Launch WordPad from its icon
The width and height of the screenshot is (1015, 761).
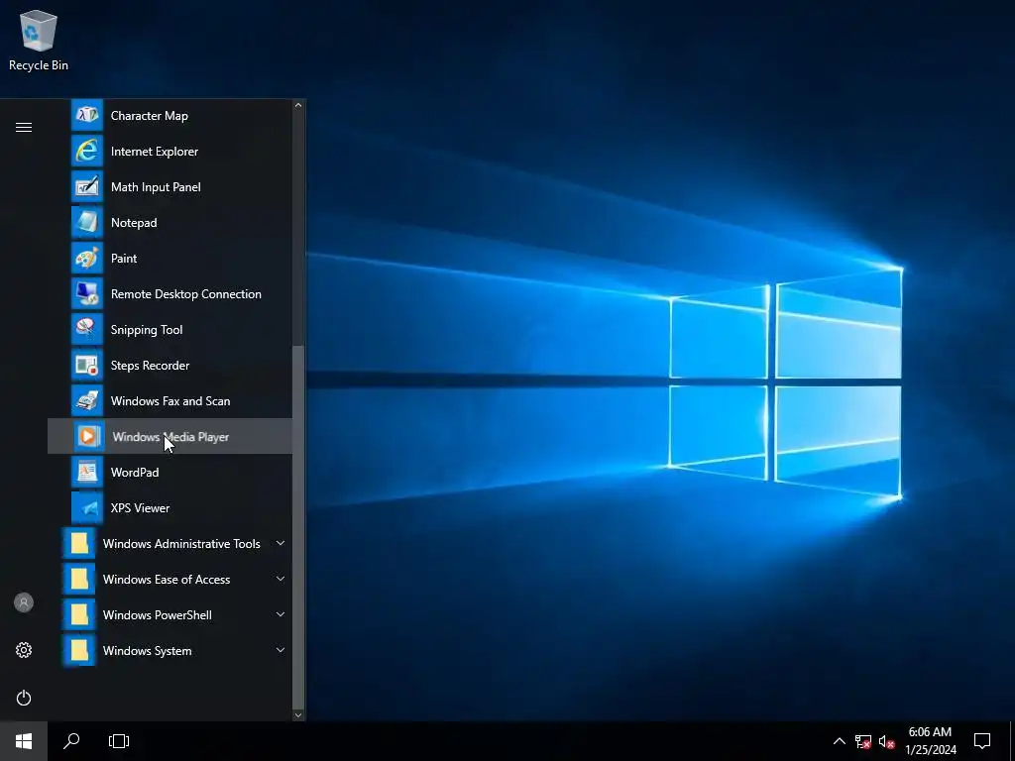tap(87, 473)
